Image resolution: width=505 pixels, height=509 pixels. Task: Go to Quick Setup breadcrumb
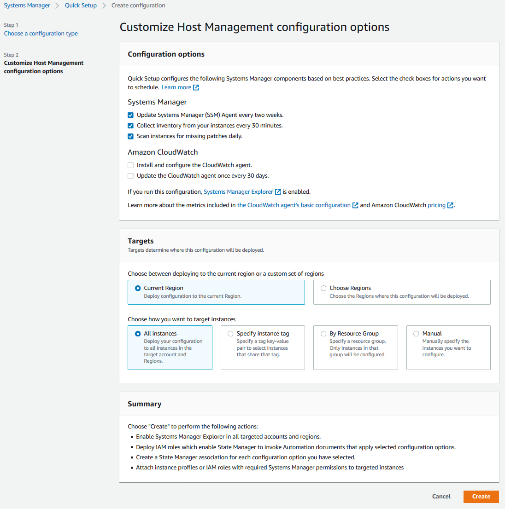[x=81, y=6]
